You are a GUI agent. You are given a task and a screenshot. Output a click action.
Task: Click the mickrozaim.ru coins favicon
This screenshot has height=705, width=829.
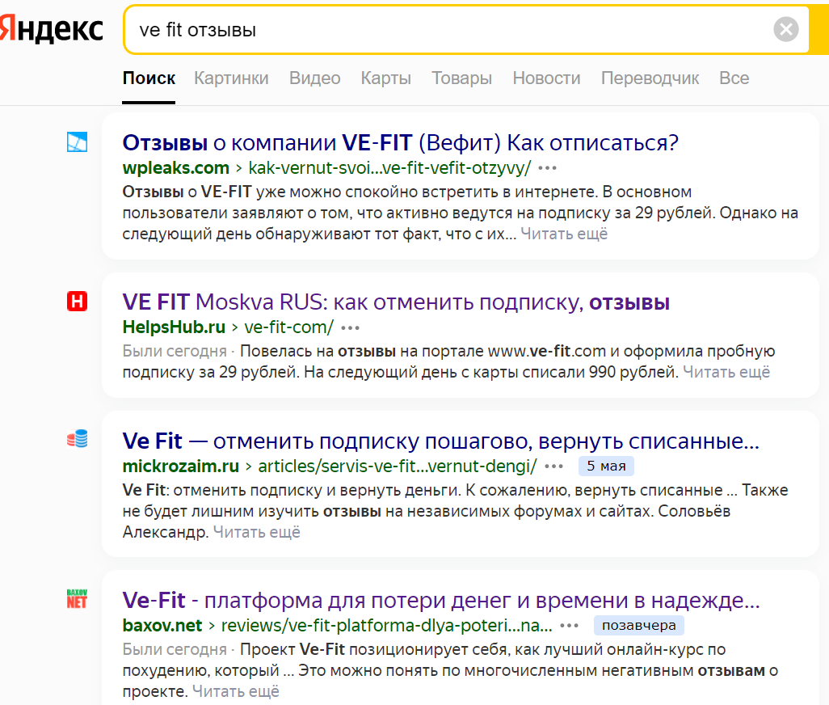[x=78, y=439]
